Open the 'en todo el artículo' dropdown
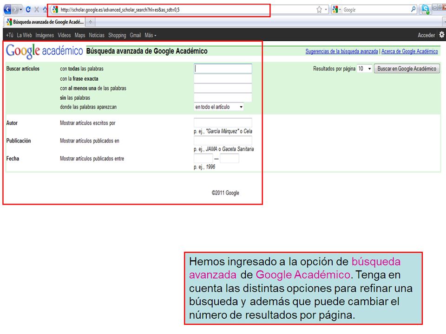Image resolution: width=446 pixels, height=334 pixels. point(219,107)
